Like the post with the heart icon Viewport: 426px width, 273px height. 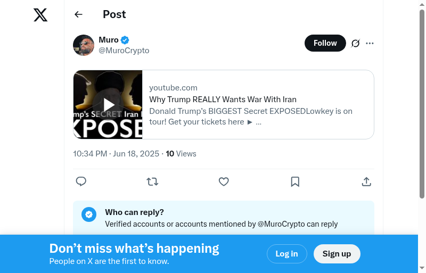(x=224, y=181)
